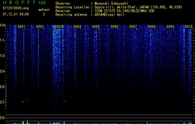Click the kHz axis unit label
Image resolution: width=195 pixels, height=124 pixels.
click(x=3, y=25)
